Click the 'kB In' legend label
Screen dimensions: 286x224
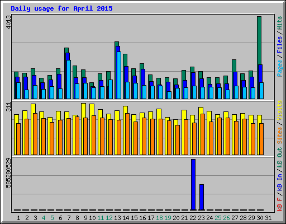pyautogui.click(x=280, y=182)
